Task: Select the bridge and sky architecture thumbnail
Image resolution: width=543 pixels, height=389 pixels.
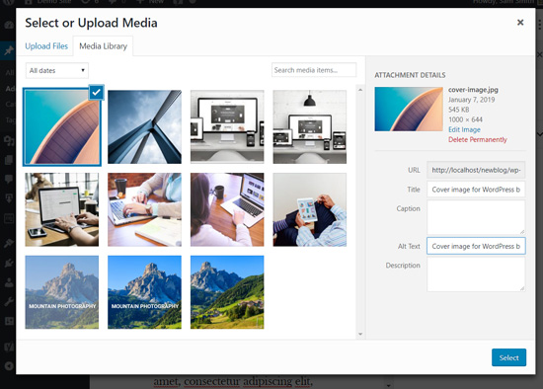Action: coord(144,126)
